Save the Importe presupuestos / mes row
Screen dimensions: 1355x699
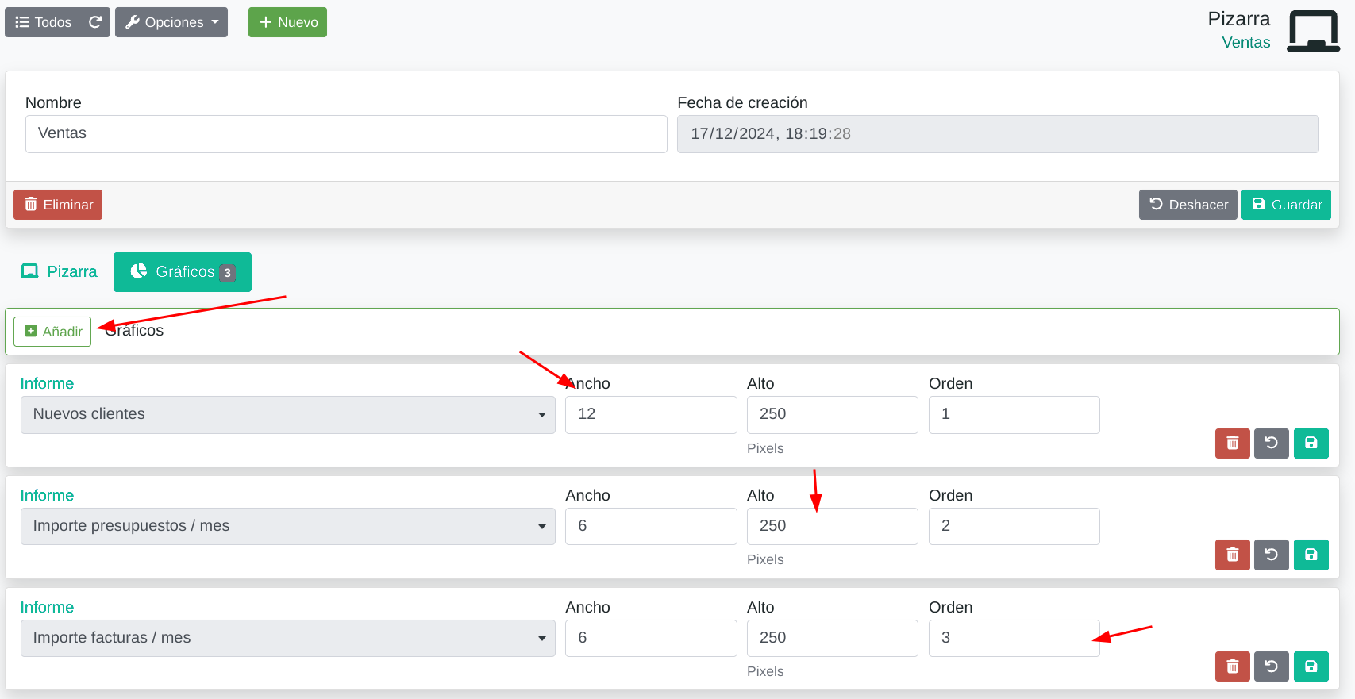coord(1311,555)
